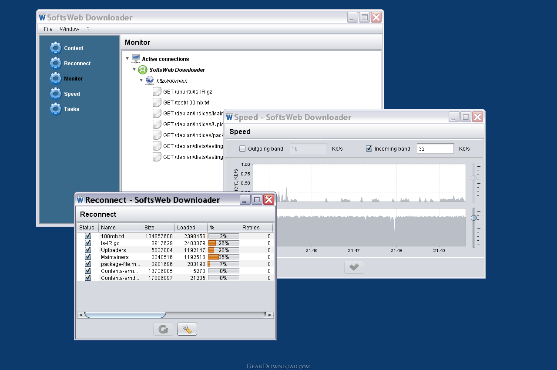The image size is (557, 370).
Task: Sort table by the Retries column header
Action: point(257,227)
